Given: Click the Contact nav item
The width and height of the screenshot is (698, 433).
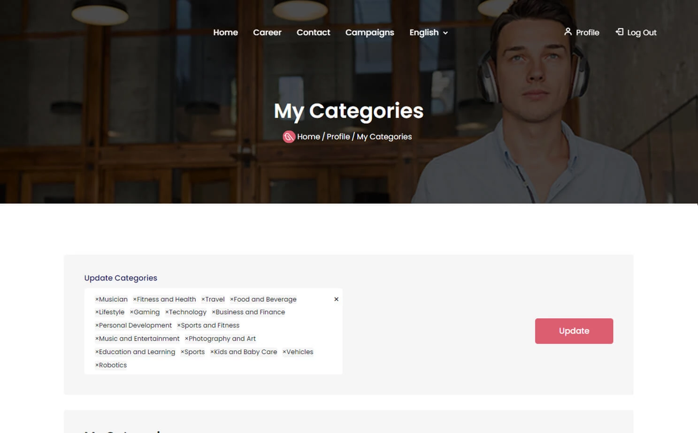Looking at the screenshot, I should point(313,32).
